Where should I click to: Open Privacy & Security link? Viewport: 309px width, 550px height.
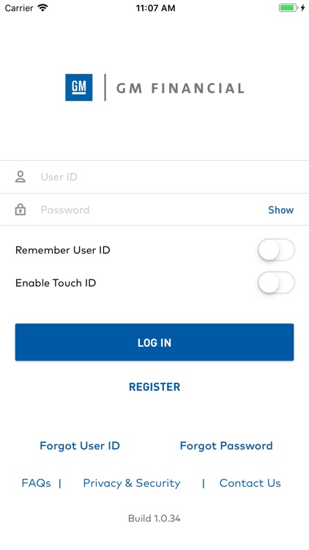(132, 483)
